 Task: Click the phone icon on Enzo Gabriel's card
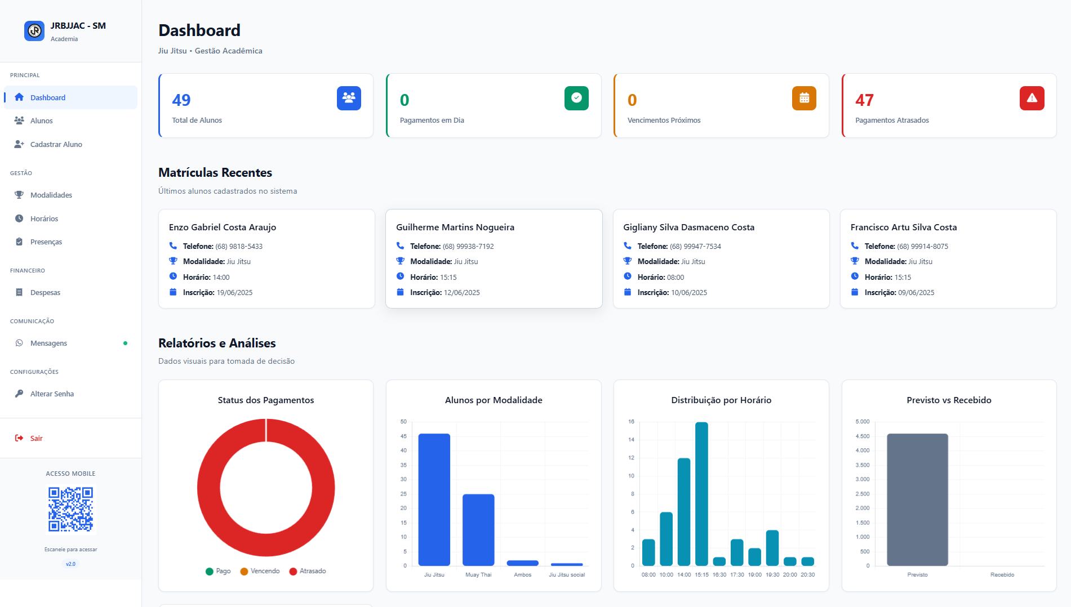pos(173,246)
